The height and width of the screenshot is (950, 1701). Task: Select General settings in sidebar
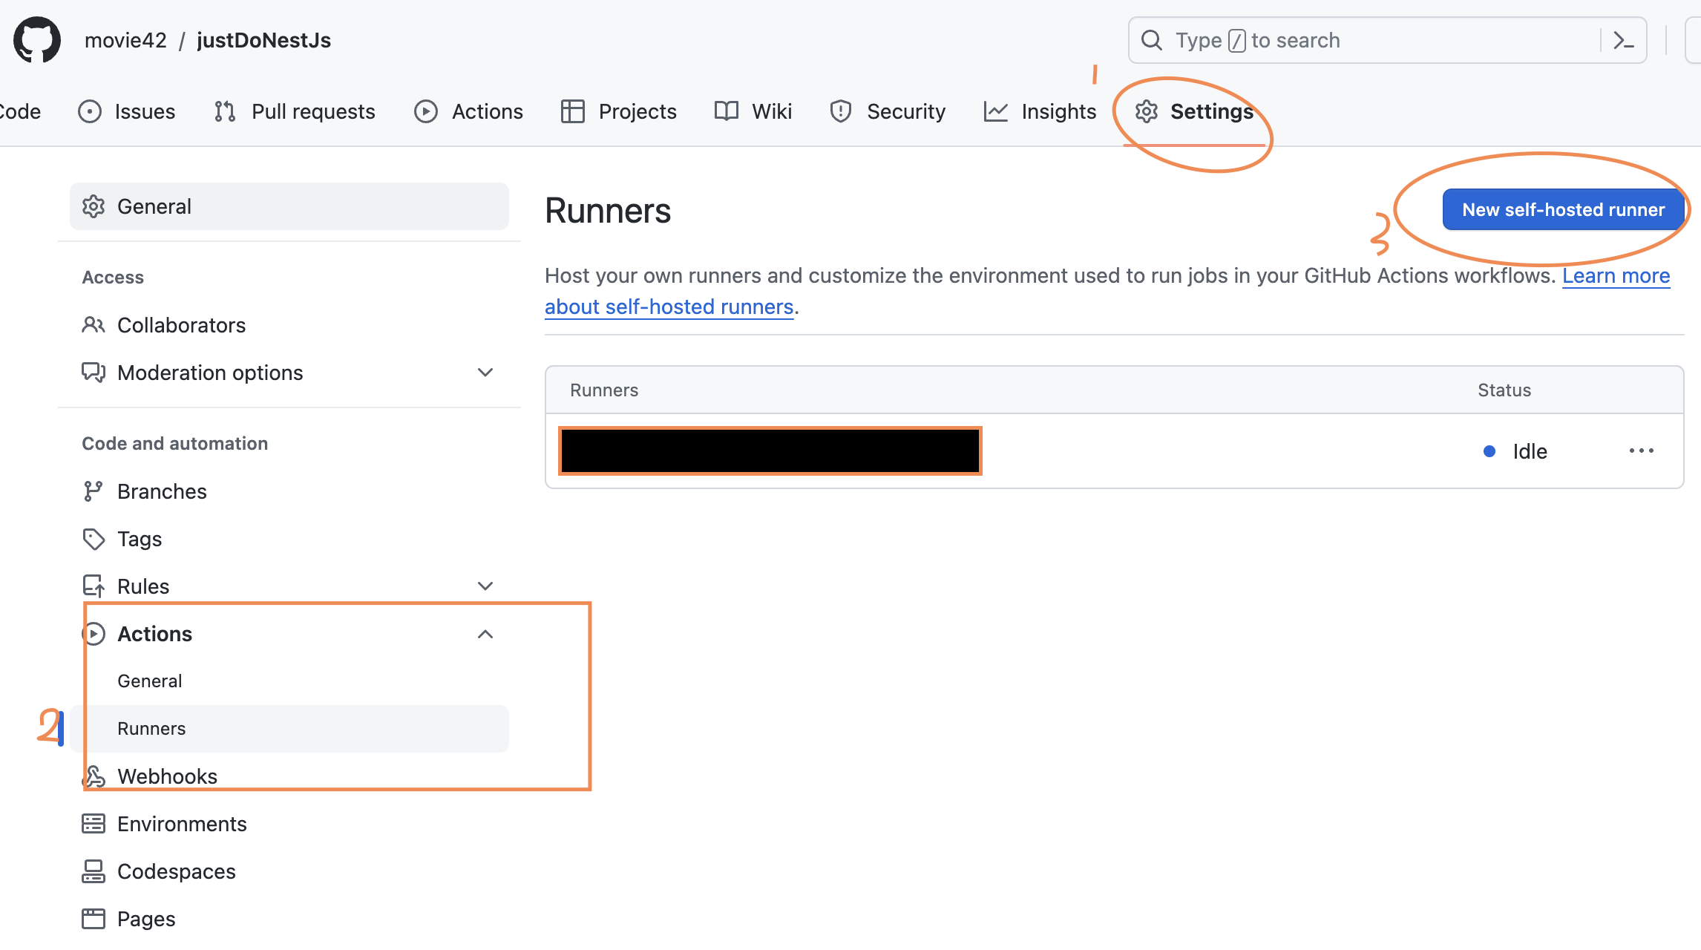(x=289, y=206)
